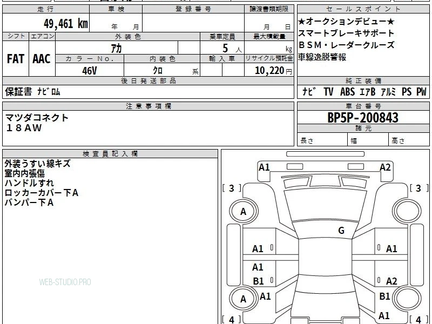Image resolution: width=432 pixels, height=324 pixels.
Task: Select the 室内内張傷 inspector note
Action: [24, 173]
